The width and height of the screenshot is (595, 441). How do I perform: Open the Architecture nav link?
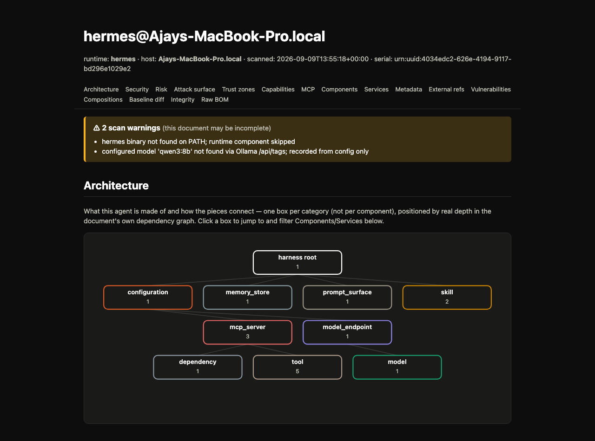click(101, 89)
